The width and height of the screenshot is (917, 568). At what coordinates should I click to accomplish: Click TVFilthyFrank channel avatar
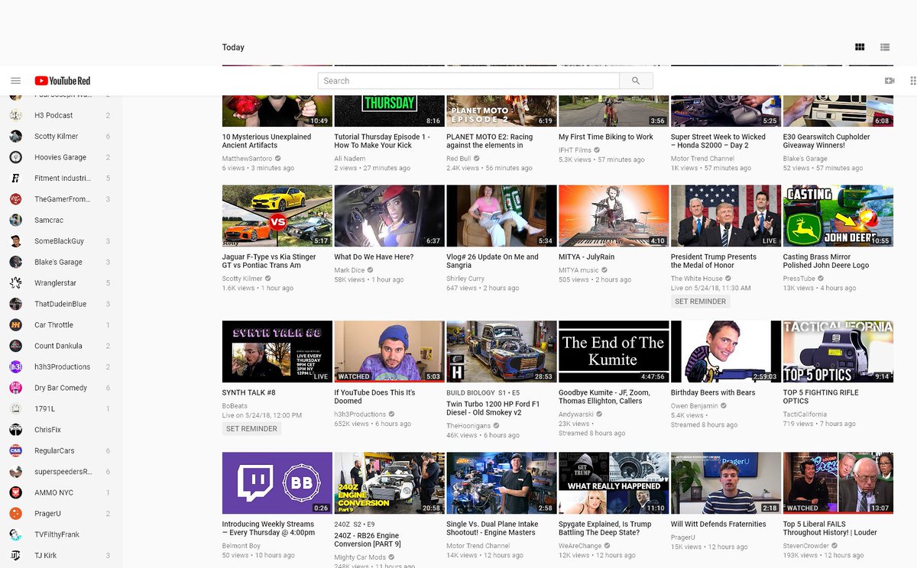(15, 535)
